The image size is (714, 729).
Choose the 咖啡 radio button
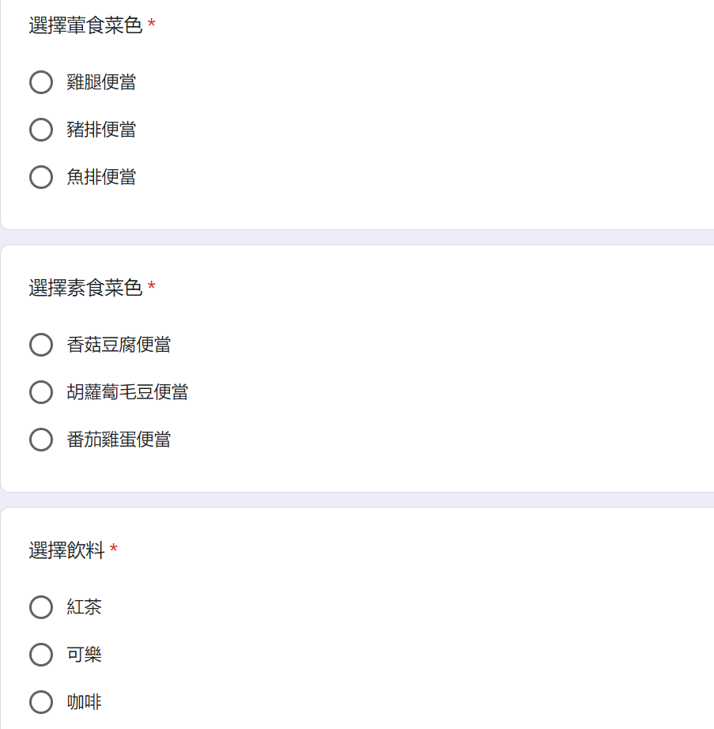41,702
